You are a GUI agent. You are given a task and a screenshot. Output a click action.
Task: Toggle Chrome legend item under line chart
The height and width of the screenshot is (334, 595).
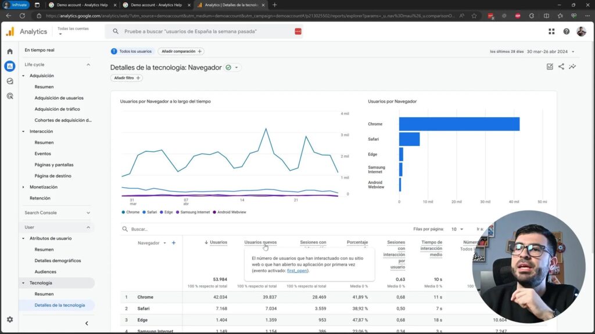pyautogui.click(x=131, y=212)
